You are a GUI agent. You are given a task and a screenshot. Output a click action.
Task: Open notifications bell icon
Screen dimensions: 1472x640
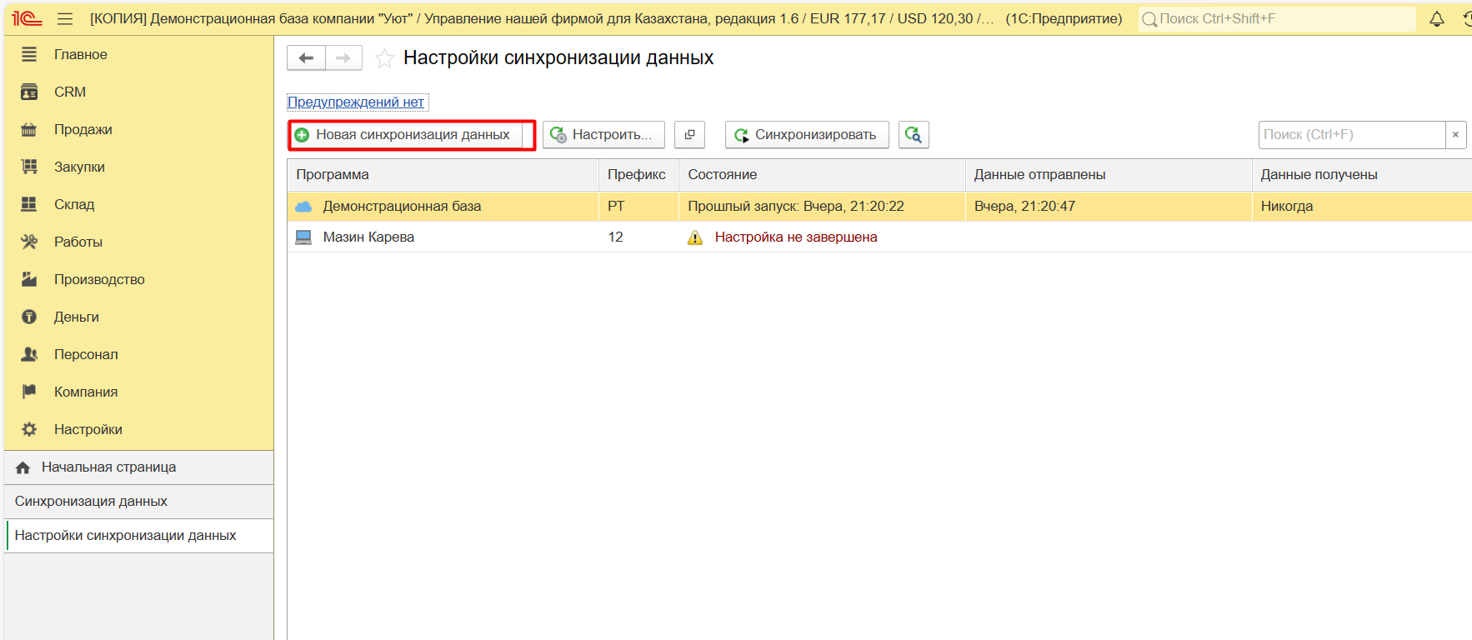[x=1437, y=19]
